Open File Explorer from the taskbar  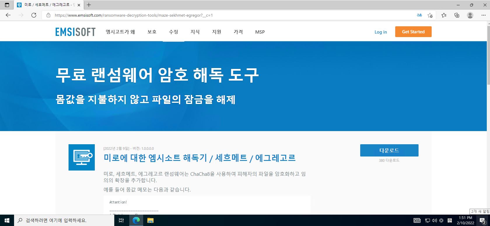pos(150,220)
